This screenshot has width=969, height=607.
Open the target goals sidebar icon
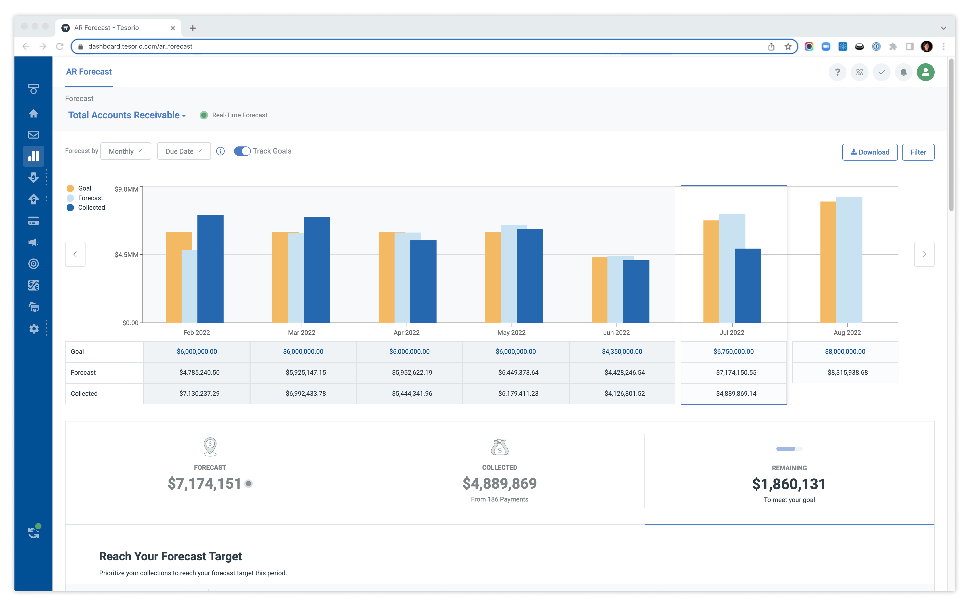click(33, 264)
